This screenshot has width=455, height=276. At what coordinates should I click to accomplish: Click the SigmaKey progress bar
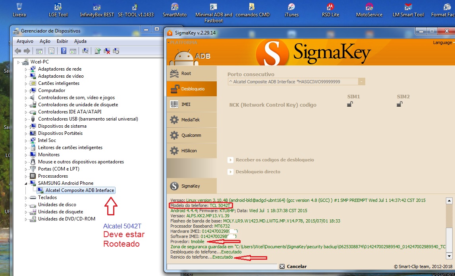[222, 266]
